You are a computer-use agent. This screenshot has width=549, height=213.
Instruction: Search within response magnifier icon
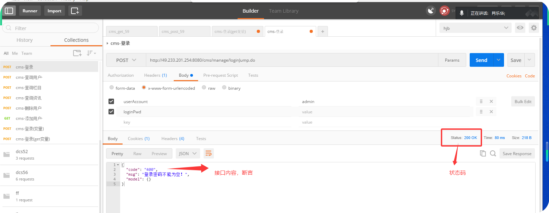point(493,153)
